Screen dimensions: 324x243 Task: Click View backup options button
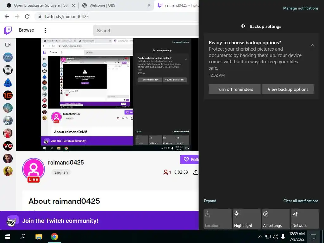(x=288, y=89)
